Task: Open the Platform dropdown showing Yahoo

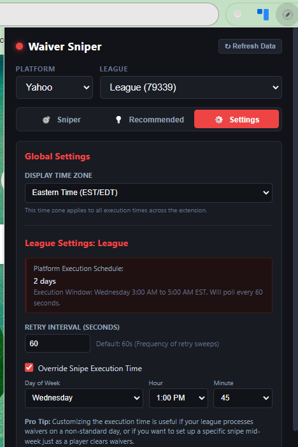Action: pos(54,87)
